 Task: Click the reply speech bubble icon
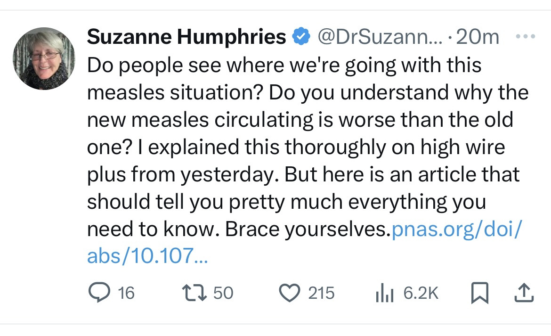(100, 293)
